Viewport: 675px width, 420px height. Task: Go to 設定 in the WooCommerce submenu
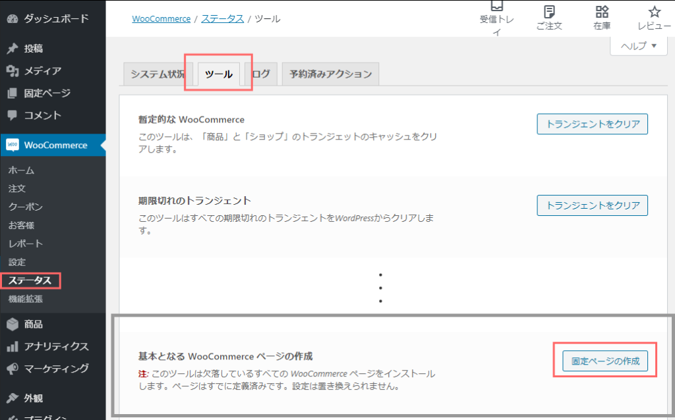(x=17, y=262)
